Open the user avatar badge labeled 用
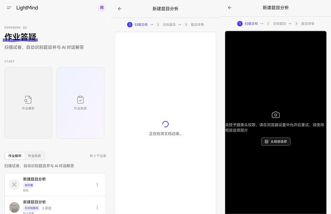The height and width of the screenshot is (214, 331). (x=102, y=8)
